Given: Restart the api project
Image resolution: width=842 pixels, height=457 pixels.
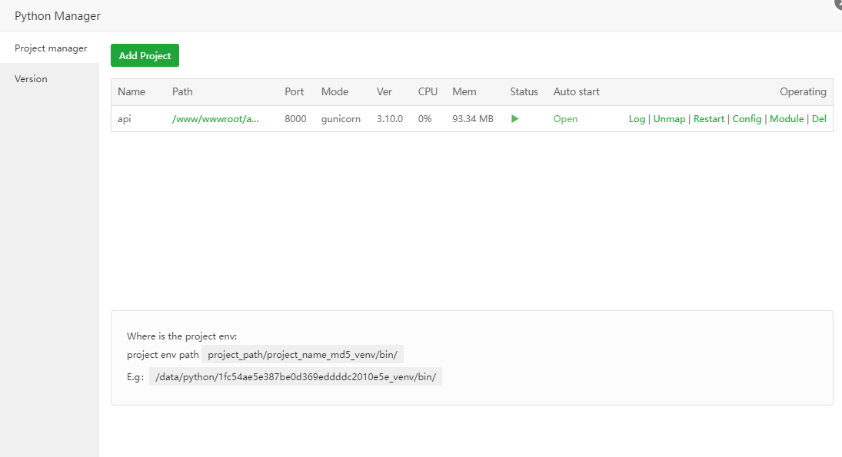Looking at the screenshot, I should pyautogui.click(x=709, y=119).
